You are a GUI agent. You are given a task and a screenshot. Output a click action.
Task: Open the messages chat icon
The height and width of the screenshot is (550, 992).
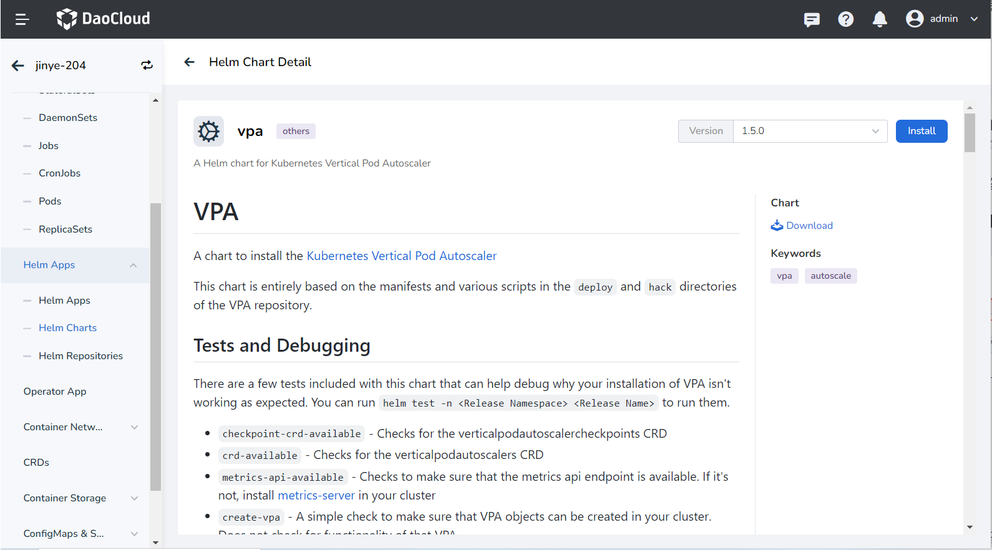(x=812, y=19)
